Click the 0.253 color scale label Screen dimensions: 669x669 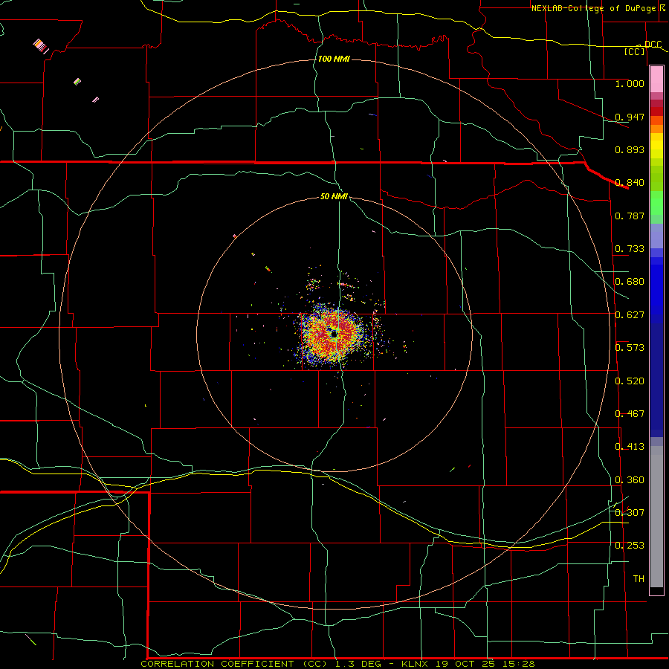(x=630, y=546)
